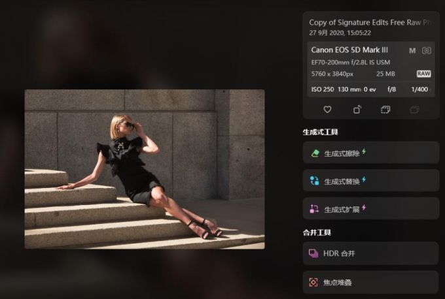The image size is (445, 299).
Task: Click the RAW format badge
Action: [423, 74]
